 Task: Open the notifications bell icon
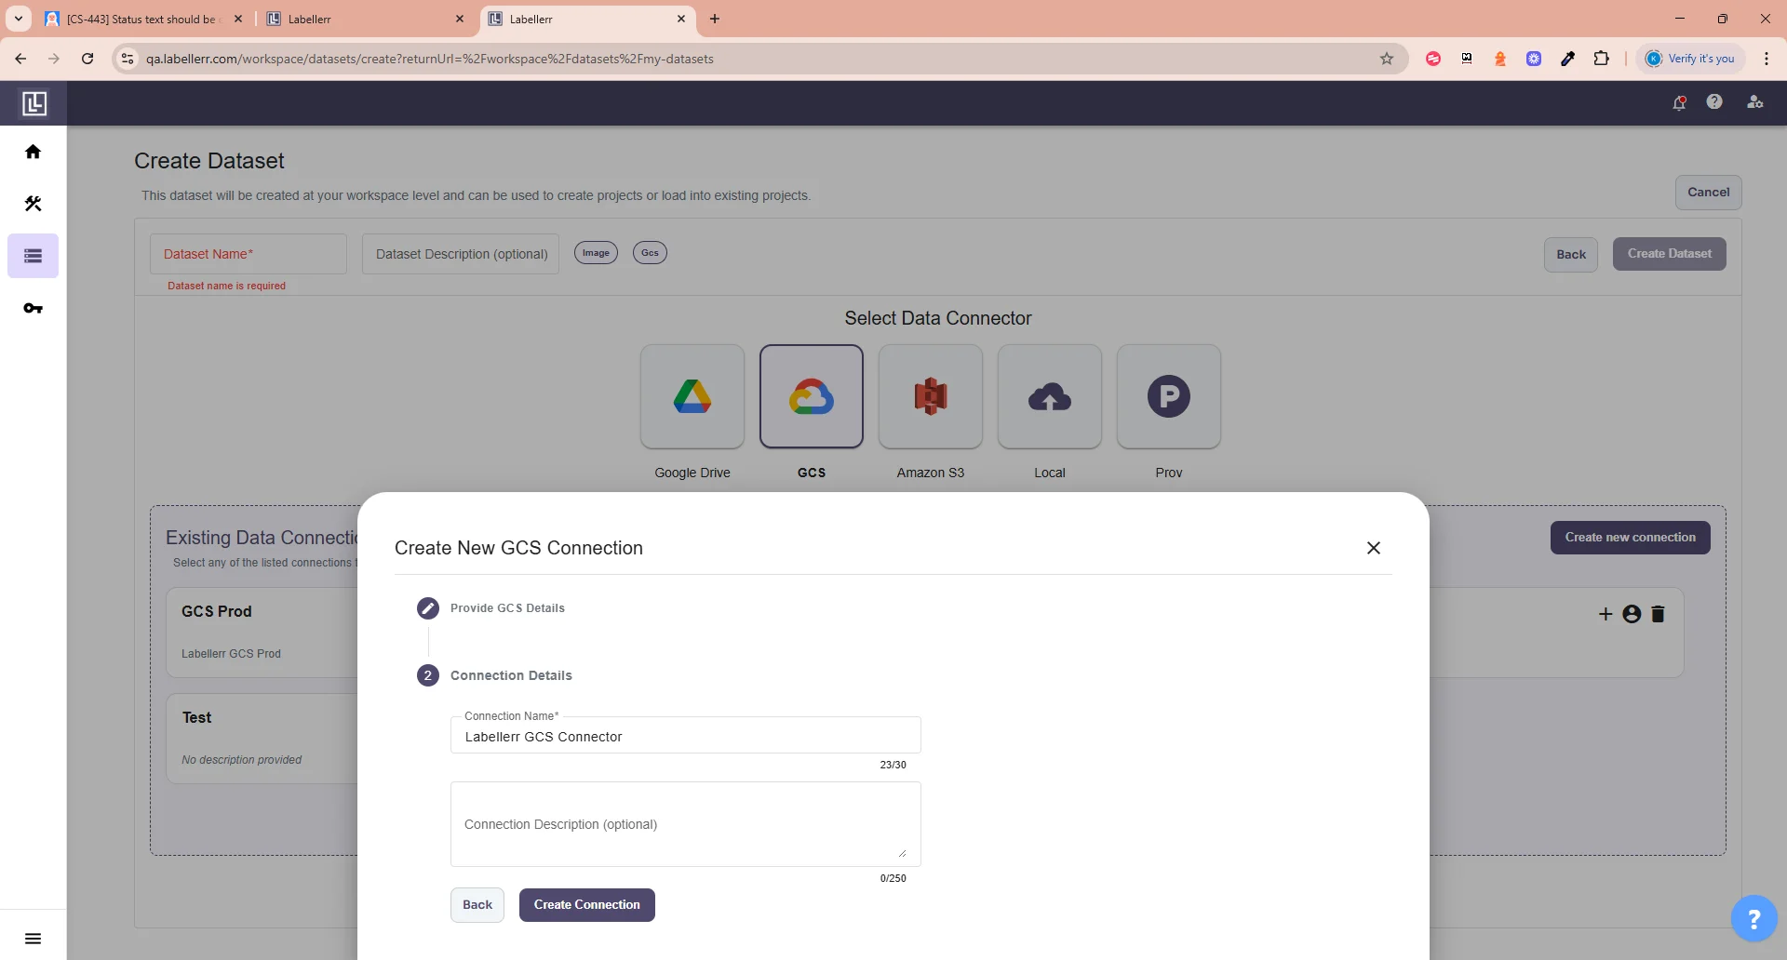pos(1679,102)
